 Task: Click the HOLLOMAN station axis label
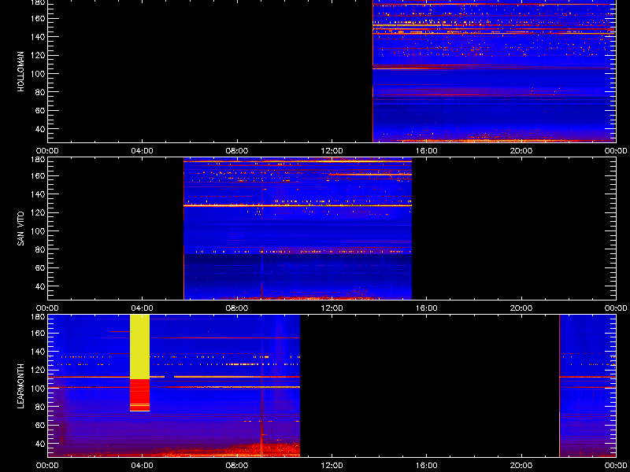pos(20,72)
